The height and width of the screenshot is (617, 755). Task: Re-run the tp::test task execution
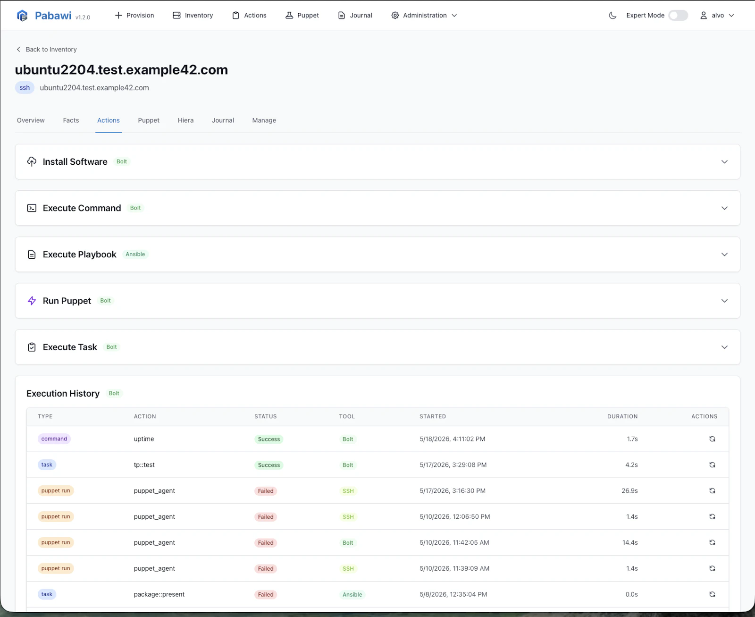[x=712, y=465]
